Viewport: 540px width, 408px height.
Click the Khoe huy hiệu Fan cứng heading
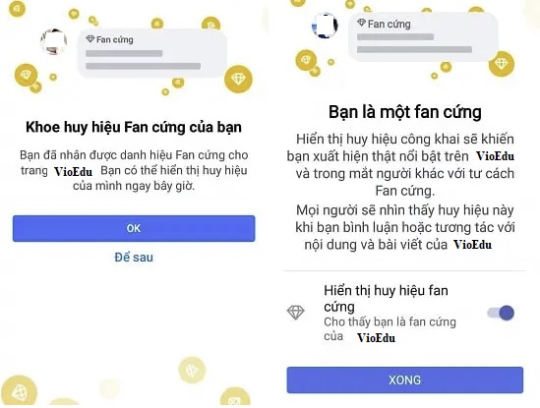click(134, 127)
